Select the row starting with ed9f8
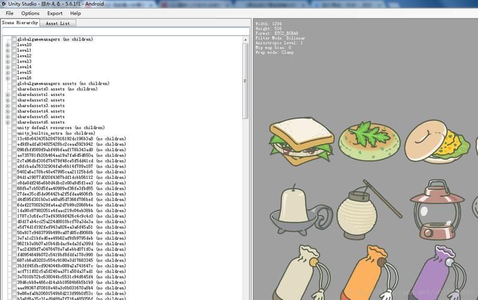Viewport: 478px width, 300px height. click(71, 144)
